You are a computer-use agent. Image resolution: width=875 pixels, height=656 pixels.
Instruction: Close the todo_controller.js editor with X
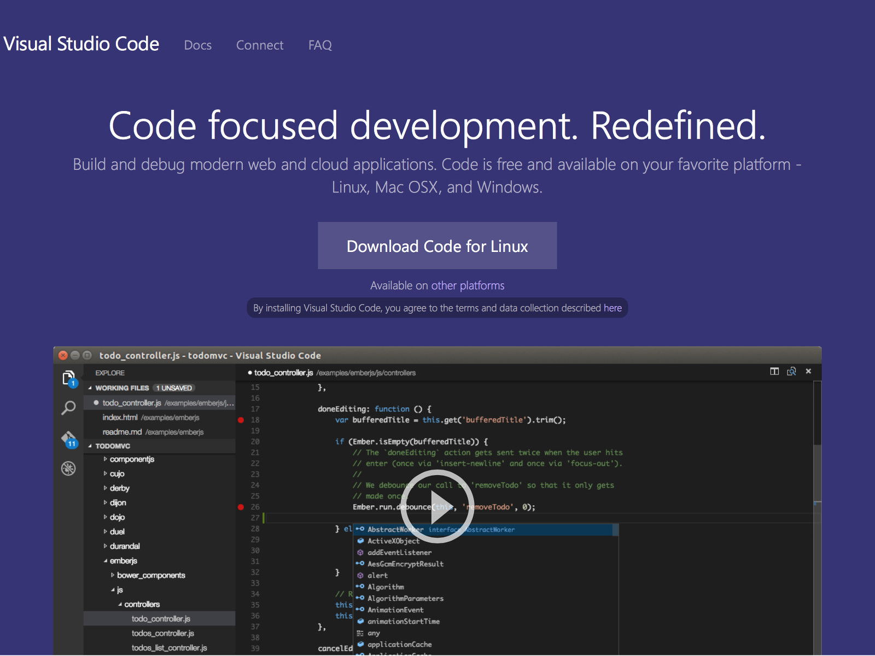[808, 371]
